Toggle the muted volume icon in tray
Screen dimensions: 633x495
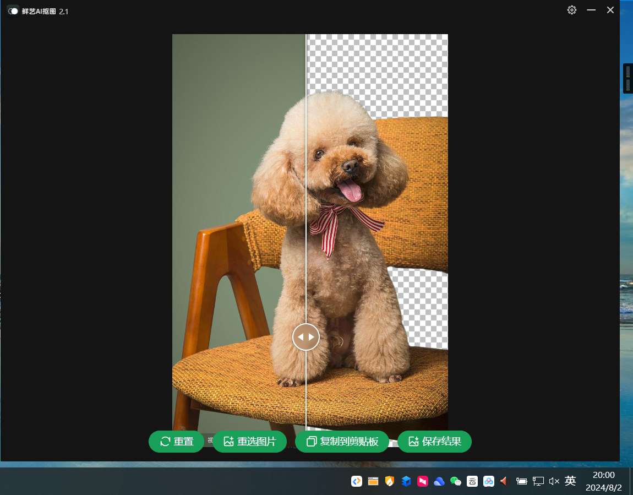pos(554,481)
